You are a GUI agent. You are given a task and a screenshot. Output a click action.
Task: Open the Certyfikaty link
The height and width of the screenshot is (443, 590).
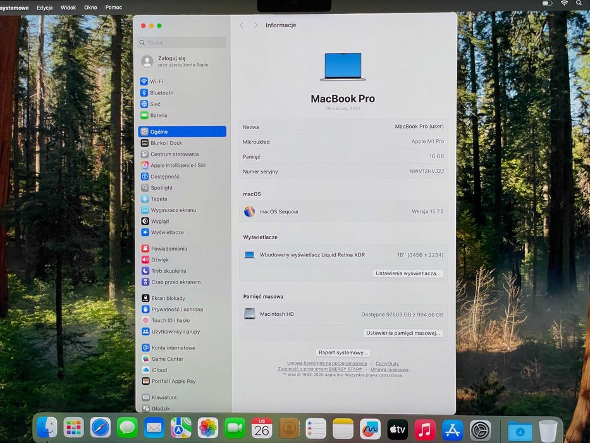point(387,363)
